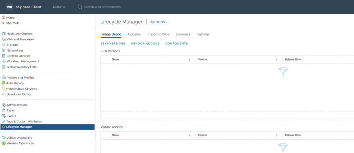Filter ESXi Versions by Name column
The height and width of the screenshot is (153, 354).
[x=189, y=60]
